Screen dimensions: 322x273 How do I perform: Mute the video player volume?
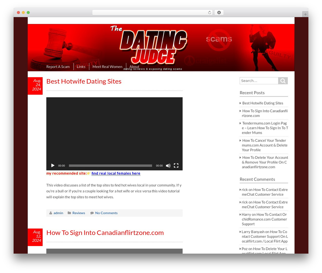(168, 165)
